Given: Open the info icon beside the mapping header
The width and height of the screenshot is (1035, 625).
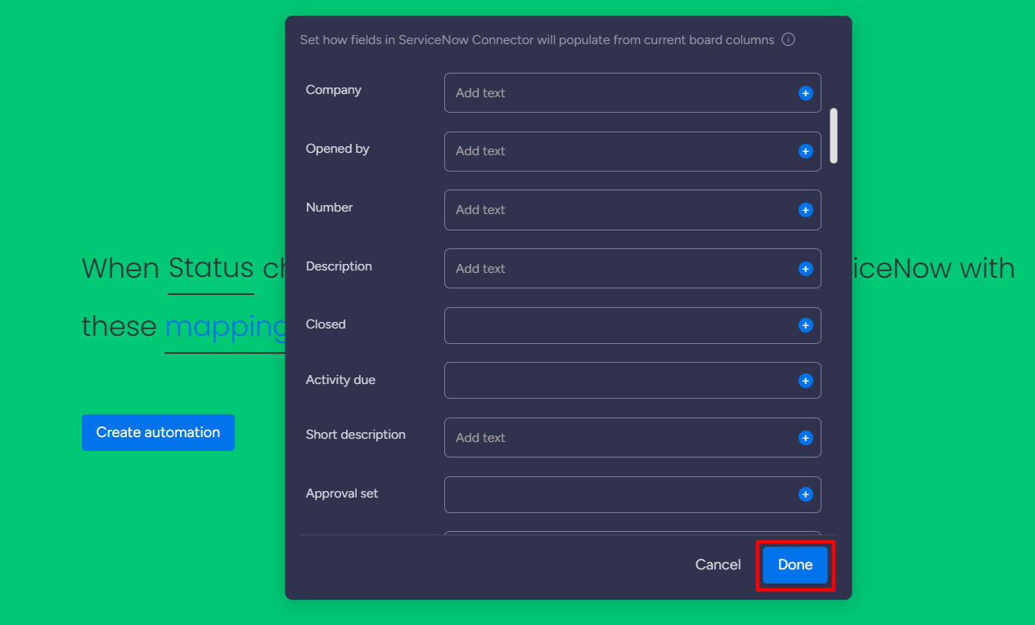Looking at the screenshot, I should (x=788, y=39).
